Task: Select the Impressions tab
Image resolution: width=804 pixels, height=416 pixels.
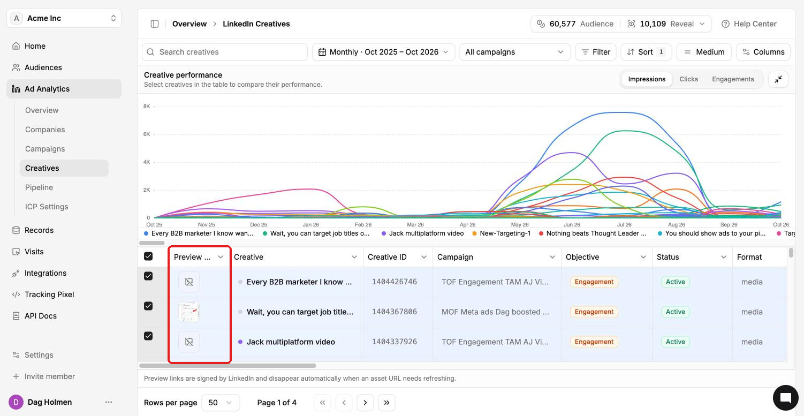Action: pos(647,79)
